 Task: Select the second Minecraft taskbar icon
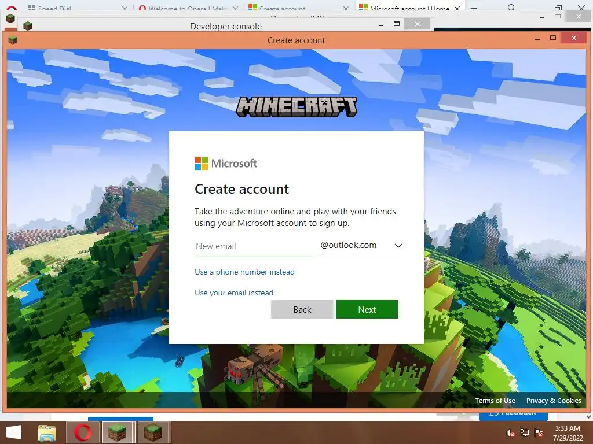(x=152, y=432)
